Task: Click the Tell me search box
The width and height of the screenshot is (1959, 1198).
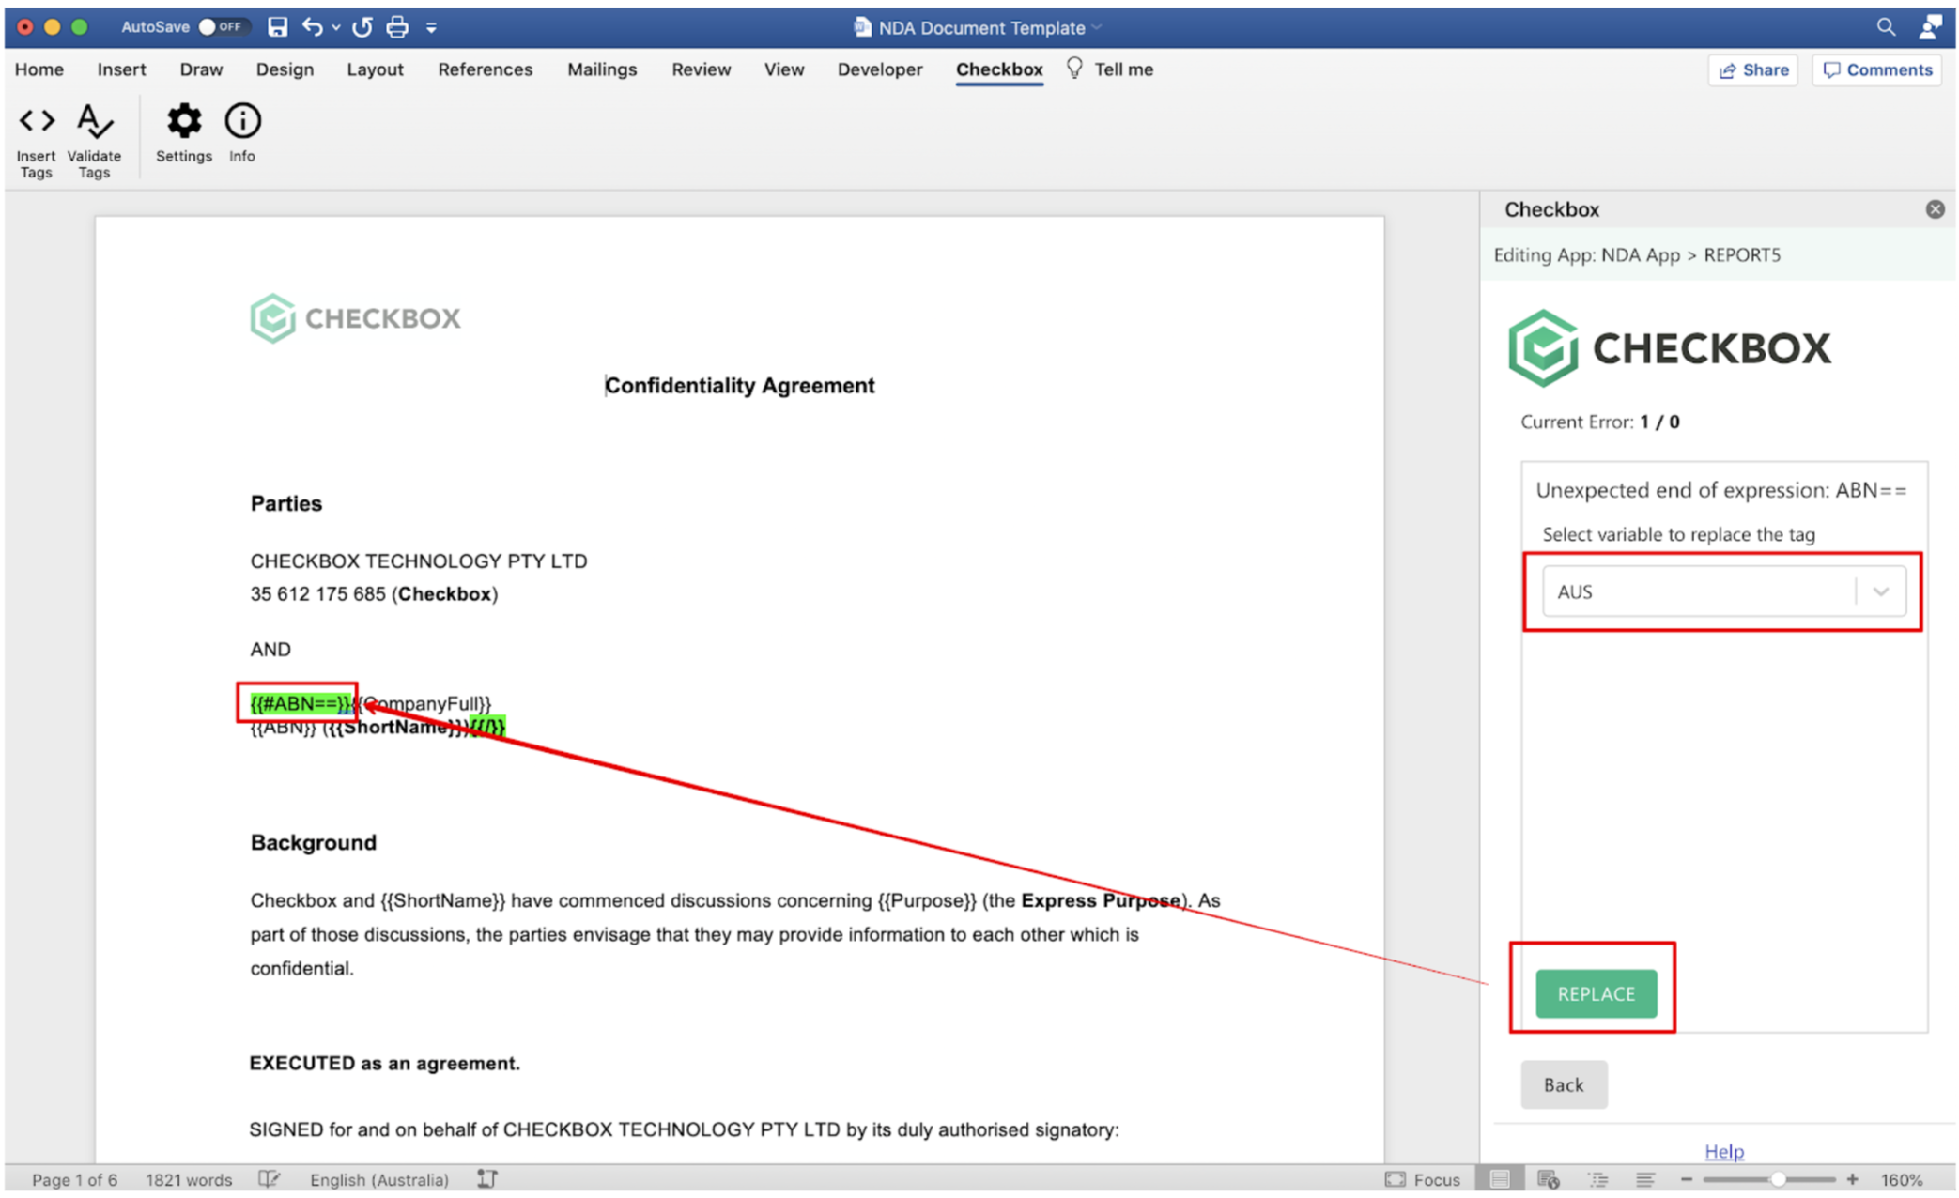Action: point(1110,69)
